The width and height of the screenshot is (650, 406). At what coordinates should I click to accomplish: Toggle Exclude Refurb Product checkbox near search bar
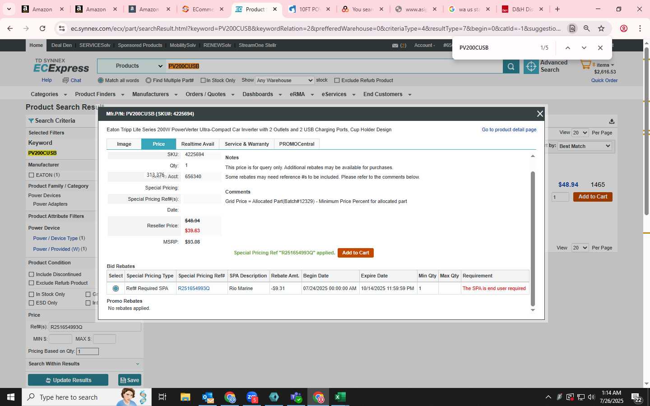(337, 80)
